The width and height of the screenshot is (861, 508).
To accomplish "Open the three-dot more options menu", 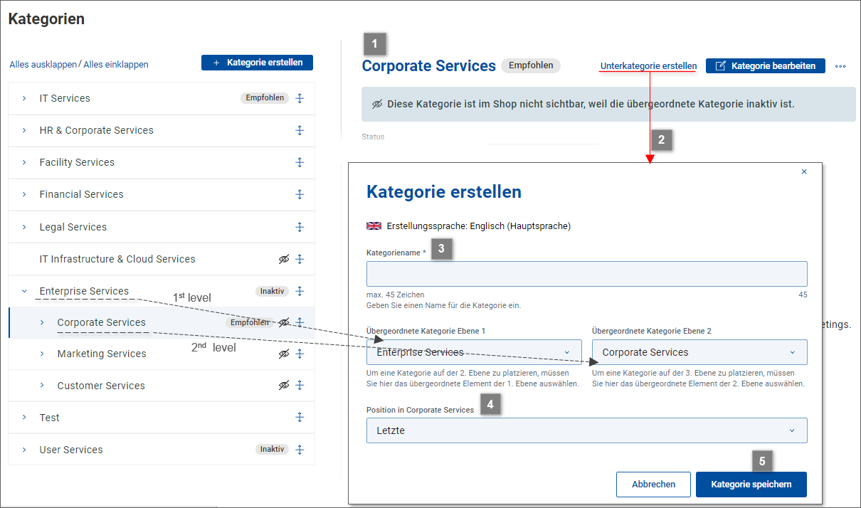I will pos(840,66).
